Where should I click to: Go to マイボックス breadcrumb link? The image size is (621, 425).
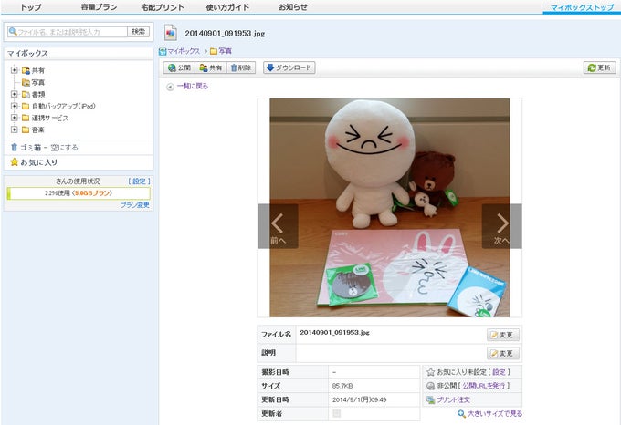point(179,51)
